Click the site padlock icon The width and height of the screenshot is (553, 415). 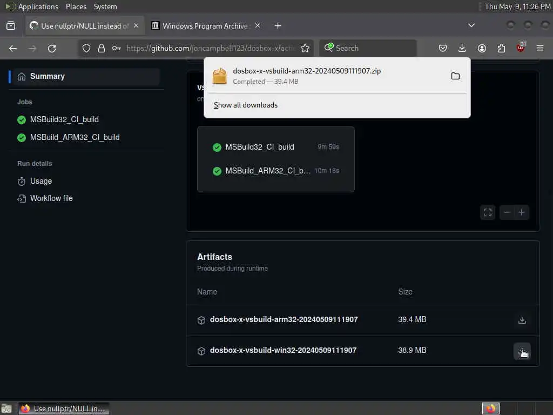(x=102, y=48)
